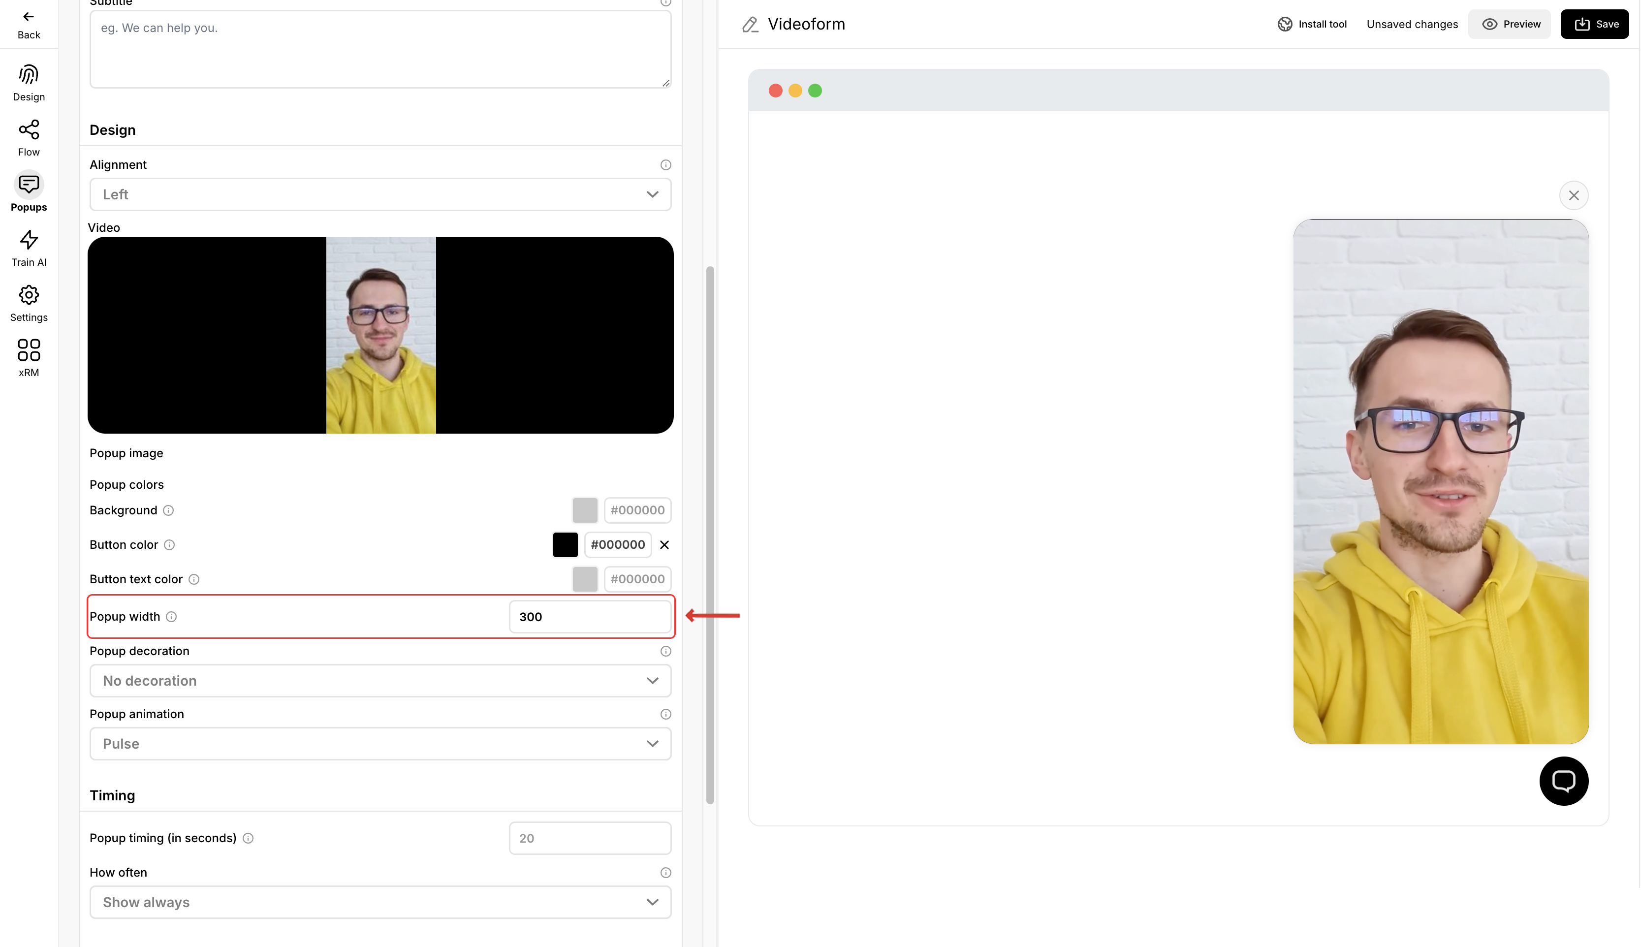Screen dimensions: 1641x947
Task: Open the Popup decoration dropdown
Action: [380, 681]
